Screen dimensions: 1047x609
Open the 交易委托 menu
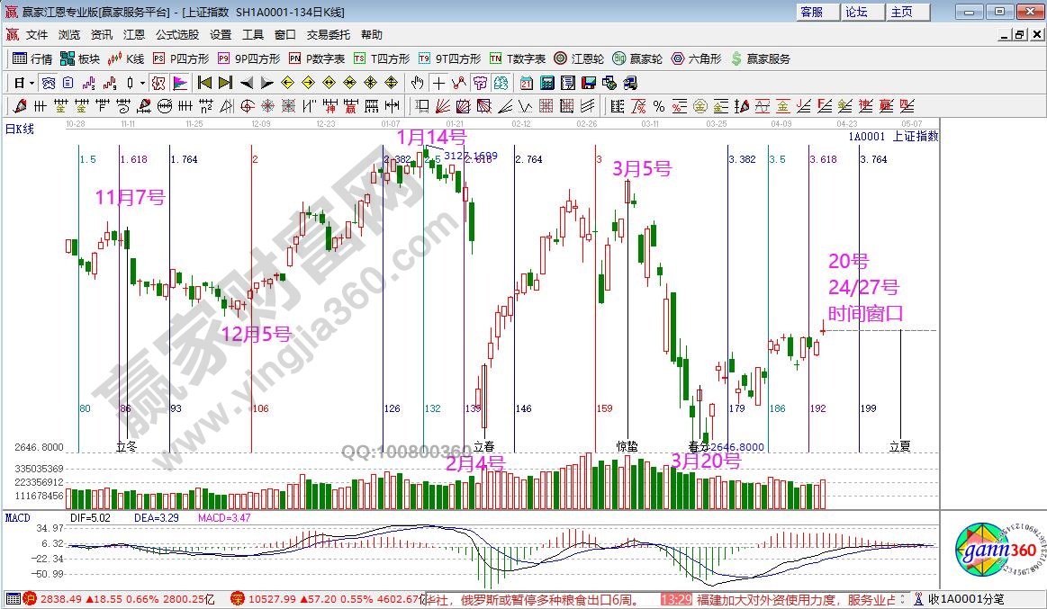click(x=329, y=35)
